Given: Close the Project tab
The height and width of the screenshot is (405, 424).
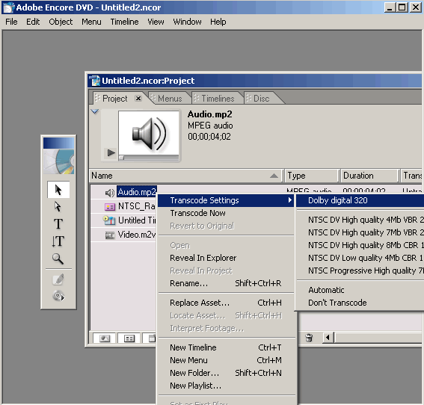Looking at the screenshot, I should click(x=138, y=99).
